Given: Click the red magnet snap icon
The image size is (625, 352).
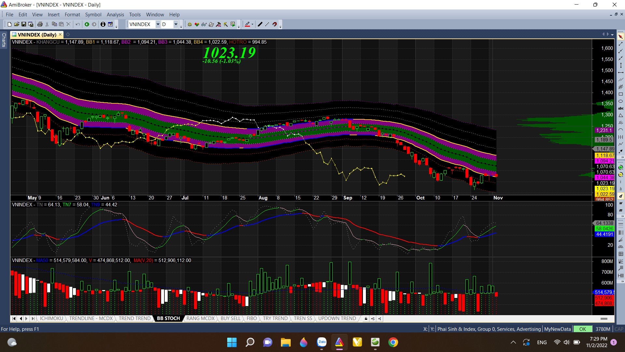Looking at the screenshot, I should tap(275, 24).
